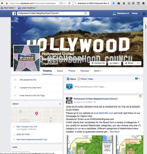Expand the ABOUT section chevron
147x154 pixels.
[x=60, y=104]
